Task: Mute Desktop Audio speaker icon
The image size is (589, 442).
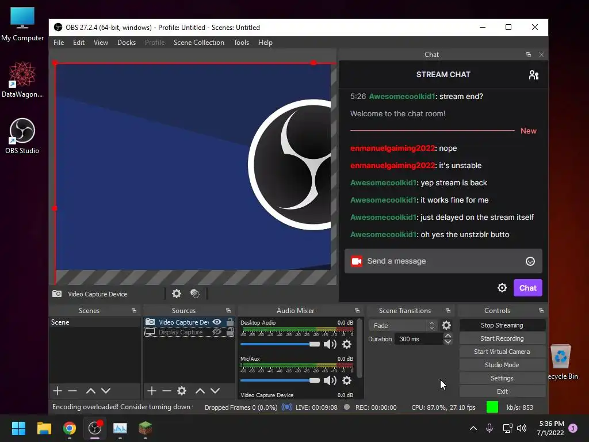Action: (330, 344)
